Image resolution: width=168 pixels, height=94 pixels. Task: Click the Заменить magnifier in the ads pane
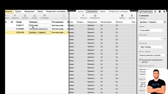click(x=83, y=16)
